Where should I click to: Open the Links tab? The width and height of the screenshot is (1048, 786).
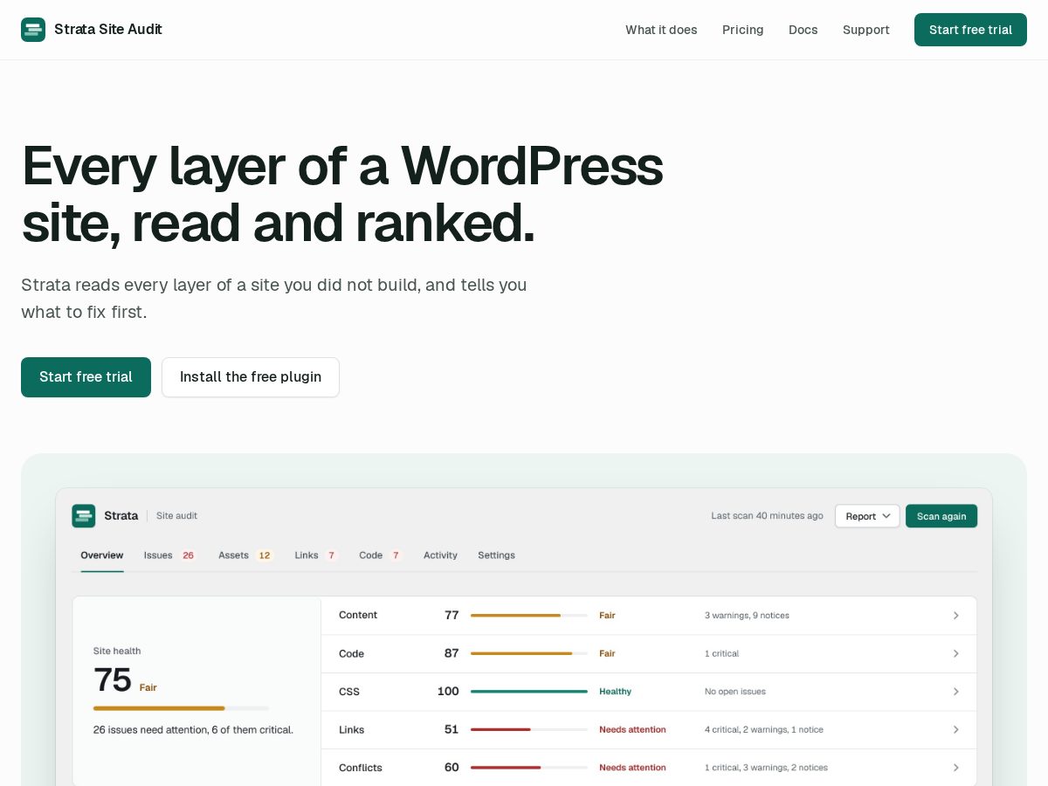tap(316, 555)
